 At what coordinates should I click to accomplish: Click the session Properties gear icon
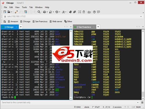tap(26, 12)
